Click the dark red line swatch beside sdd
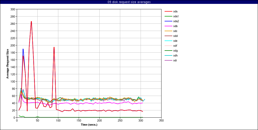 pos(168,36)
